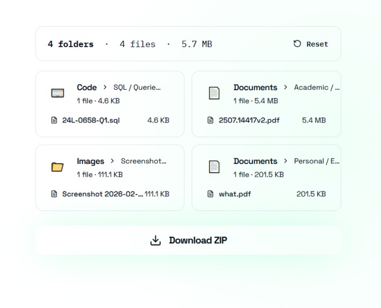Click the file icon next to 24L-0658-Q1.sql
This screenshot has height=308, width=381.
pos(54,120)
